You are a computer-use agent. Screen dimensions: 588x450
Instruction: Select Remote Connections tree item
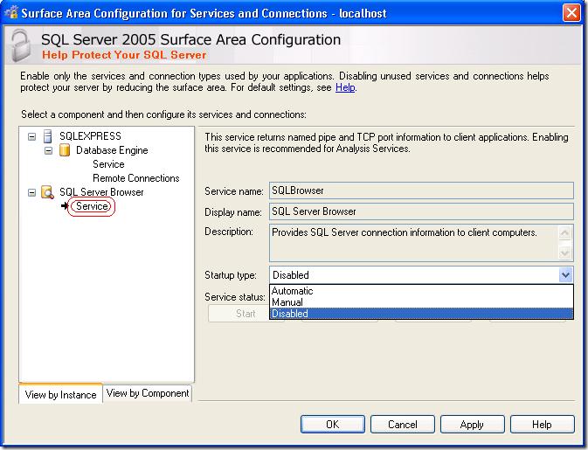135,178
